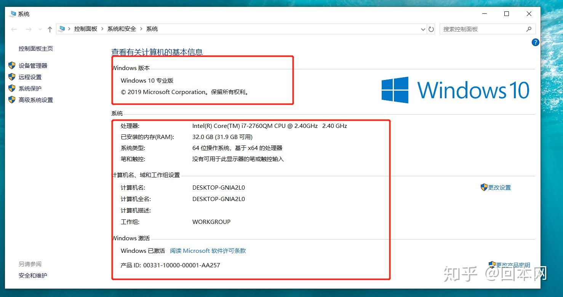Viewport: 563px width, 297px height.
Task: Open 更改设置 to change computer name
Action: (498, 187)
